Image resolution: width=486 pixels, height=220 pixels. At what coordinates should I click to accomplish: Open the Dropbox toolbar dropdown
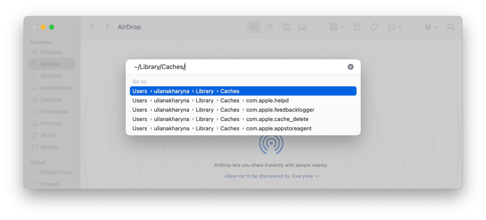pyautogui.click(x=431, y=27)
